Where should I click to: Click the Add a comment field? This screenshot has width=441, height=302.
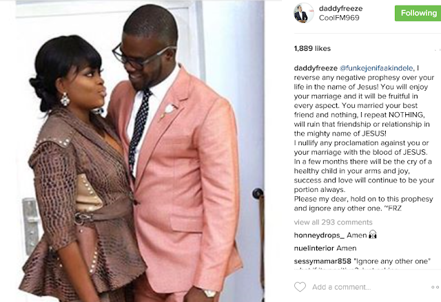coord(342,287)
